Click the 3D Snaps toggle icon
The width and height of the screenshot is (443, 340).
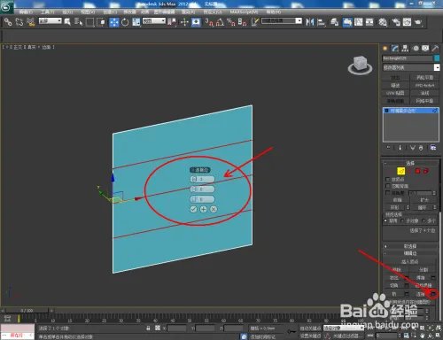tap(209, 22)
